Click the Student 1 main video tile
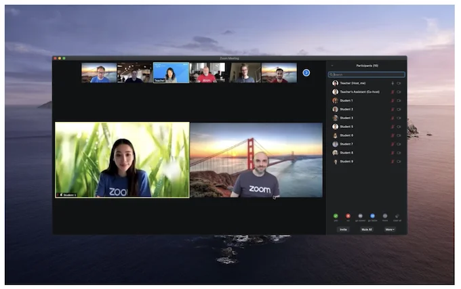The height and width of the screenshot is (289, 461). (x=122, y=160)
